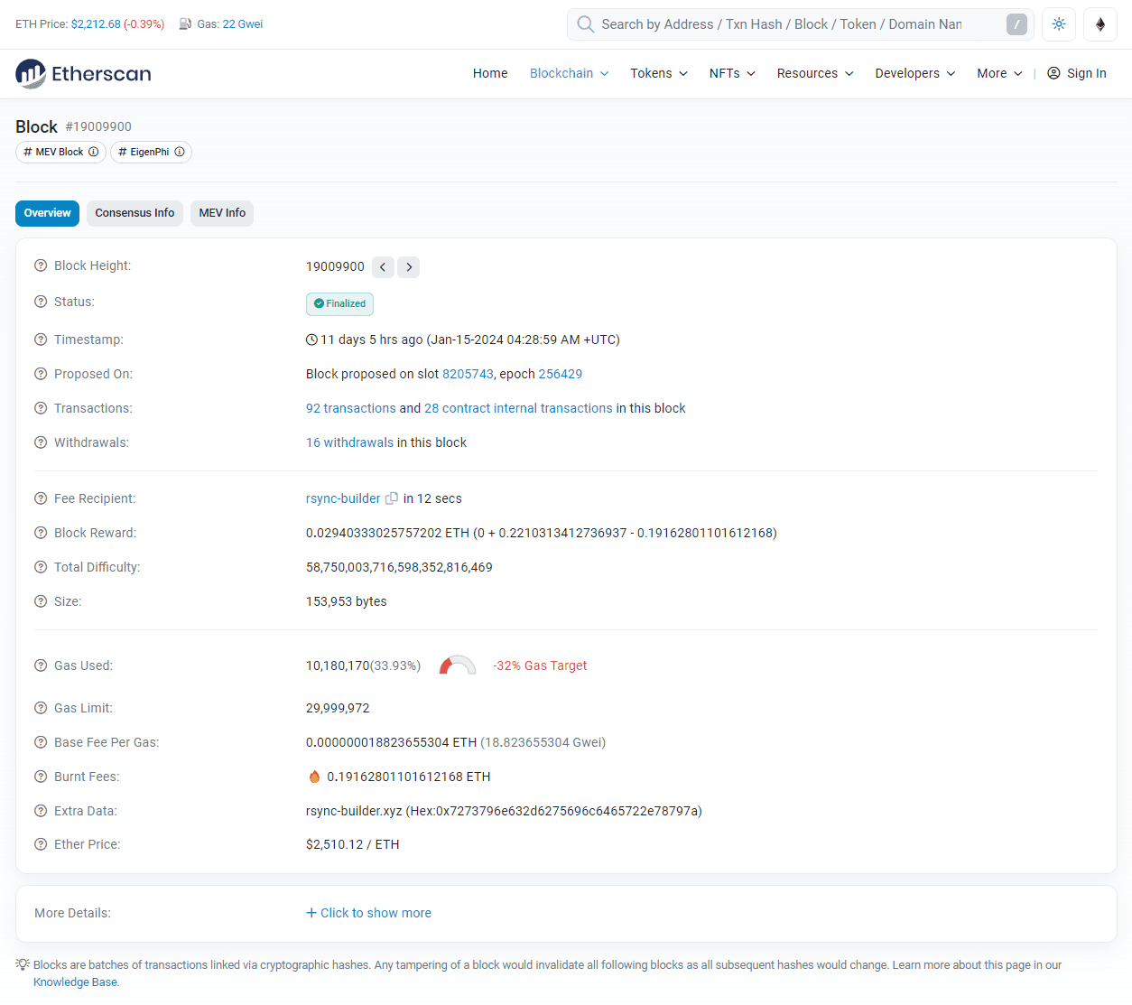
Task: Open the NFTs dropdown menu
Action: tap(732, 73)
